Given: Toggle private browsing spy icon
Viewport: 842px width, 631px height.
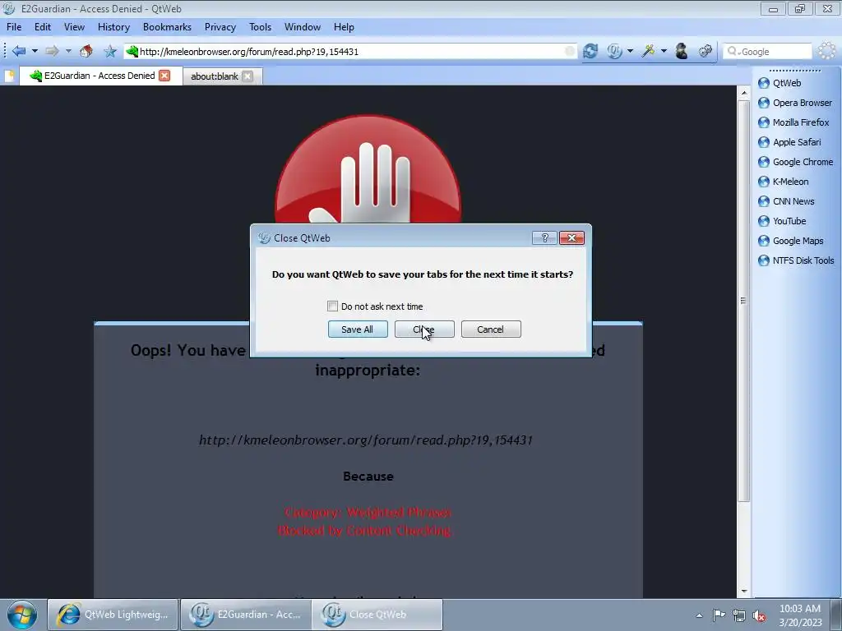Looking at the screenshot, I should [x=682, y=51].
